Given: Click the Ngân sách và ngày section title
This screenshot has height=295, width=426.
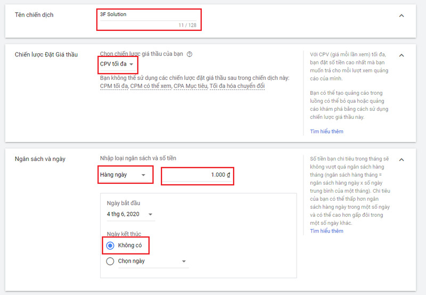Looking at the screenshot, I should (40, 159).
